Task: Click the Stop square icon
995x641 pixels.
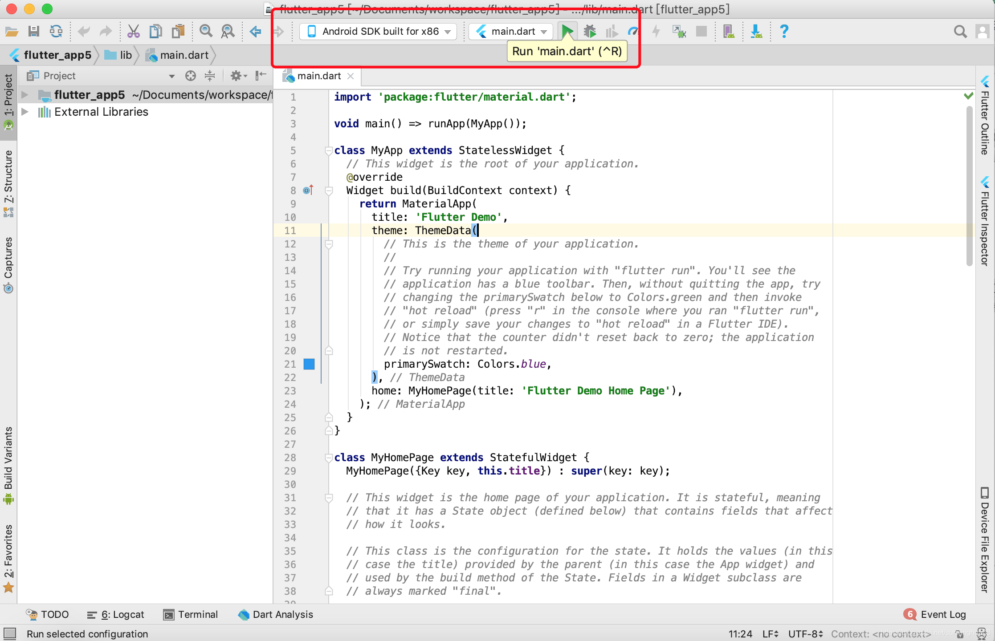Action: [701, 31]
